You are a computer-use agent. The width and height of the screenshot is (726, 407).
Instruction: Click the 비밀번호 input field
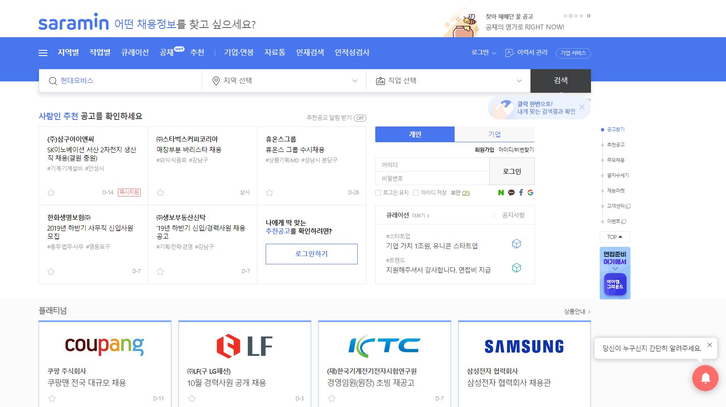(x=432, y=178)
